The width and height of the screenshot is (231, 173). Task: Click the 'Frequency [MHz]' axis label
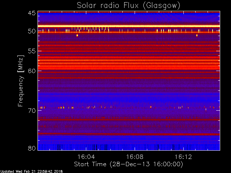pos(21,81)
